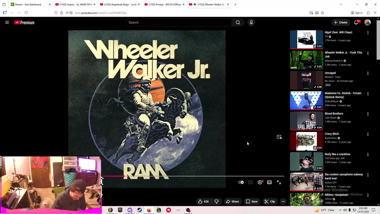
Task: Close the Hopsin browser tab
Action: point(94,4)
